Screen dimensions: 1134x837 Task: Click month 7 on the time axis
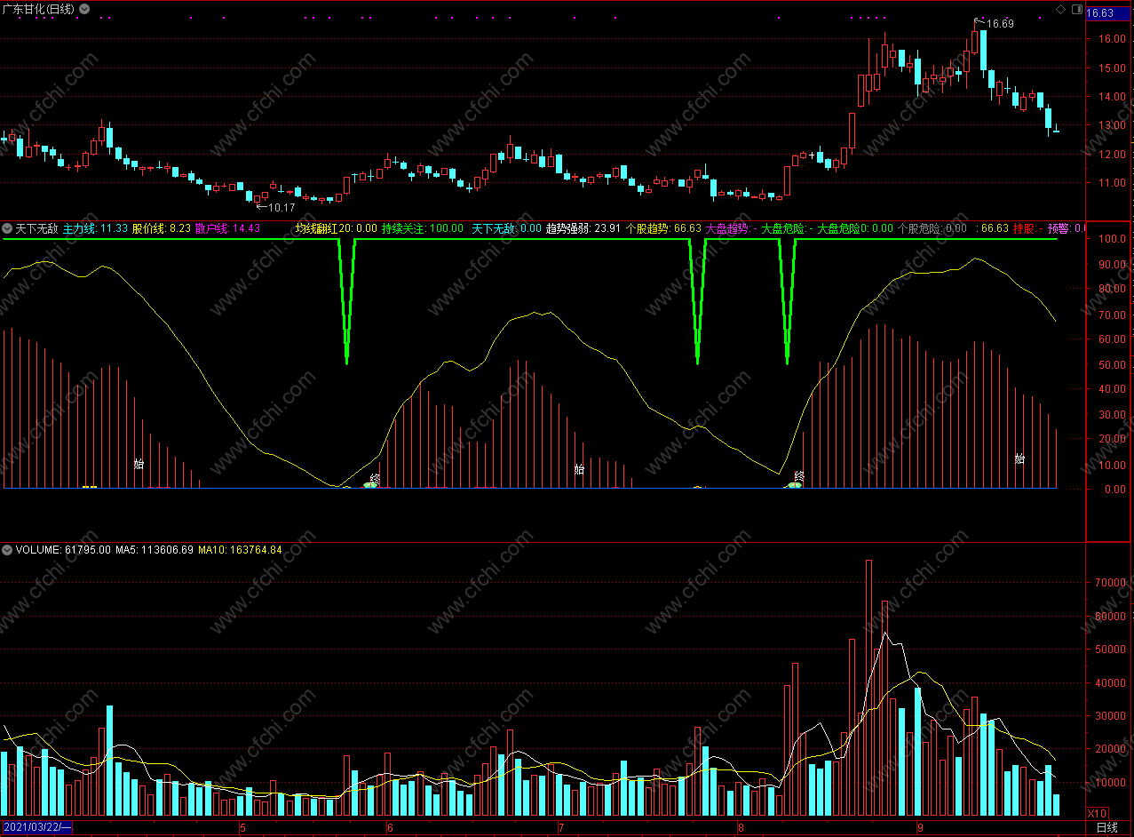point(560,827)
